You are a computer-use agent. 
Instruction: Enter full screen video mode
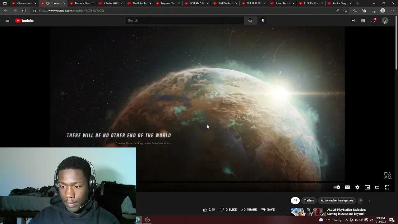387,187
